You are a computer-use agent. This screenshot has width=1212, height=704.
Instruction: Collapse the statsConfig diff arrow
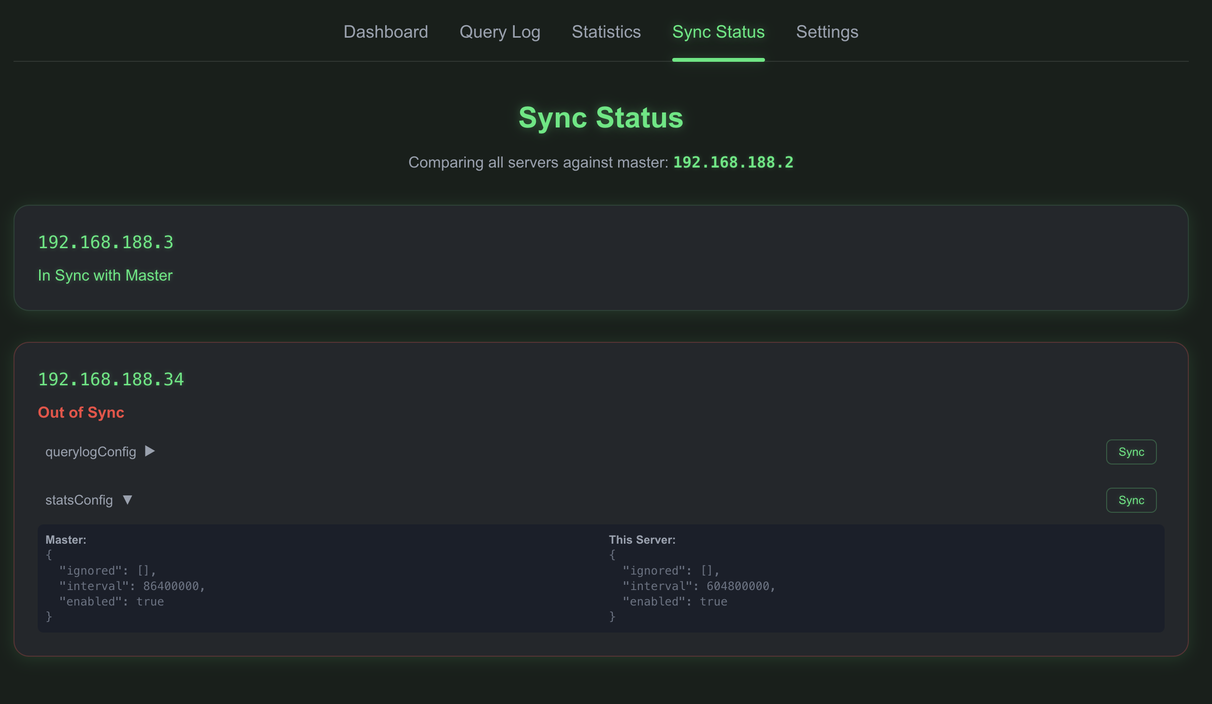pyautogui.click(x=127, y=500)
